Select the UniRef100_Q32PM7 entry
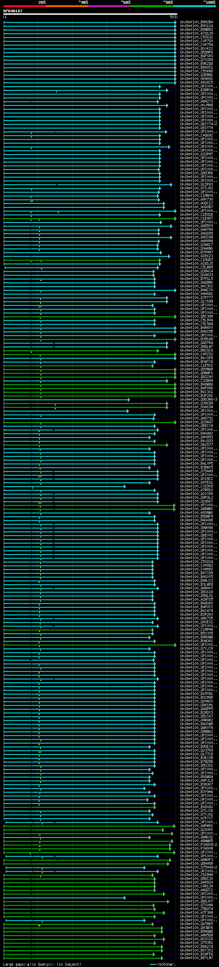Image resolution: width=219 pixels, height=967 pixels. [196, 154]
